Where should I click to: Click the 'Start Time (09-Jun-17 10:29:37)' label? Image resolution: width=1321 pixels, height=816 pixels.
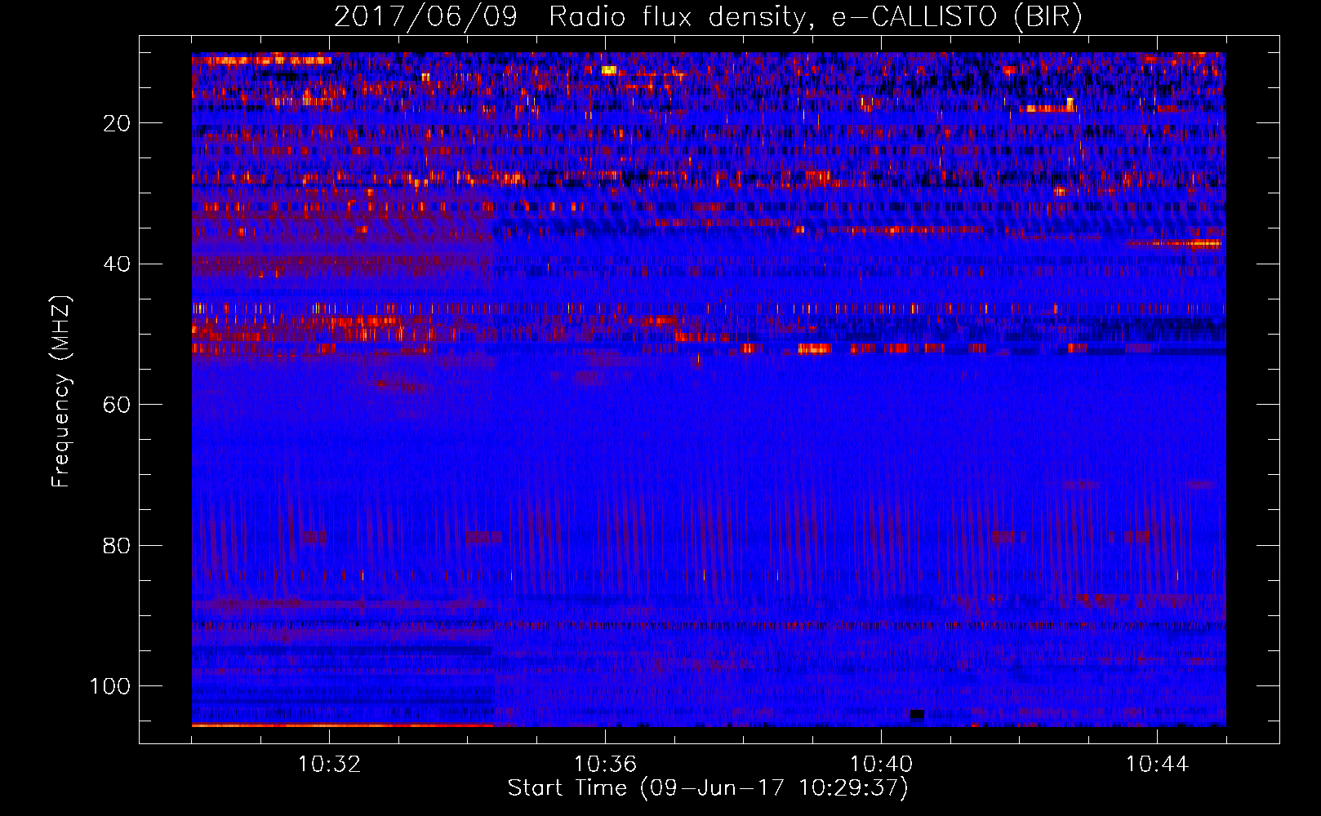(x=708, y=788)
